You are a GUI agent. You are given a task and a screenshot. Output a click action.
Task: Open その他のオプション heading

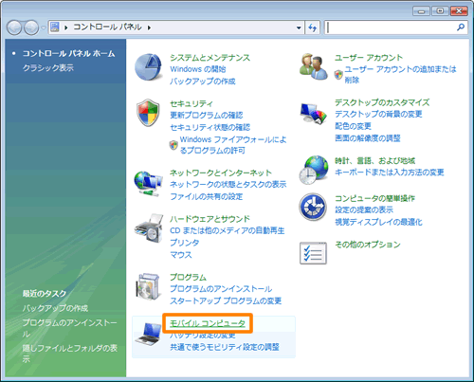368,245
